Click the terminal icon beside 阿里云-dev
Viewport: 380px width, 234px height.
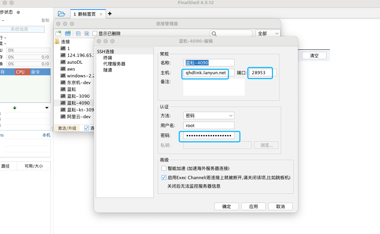tap(63, 116)
